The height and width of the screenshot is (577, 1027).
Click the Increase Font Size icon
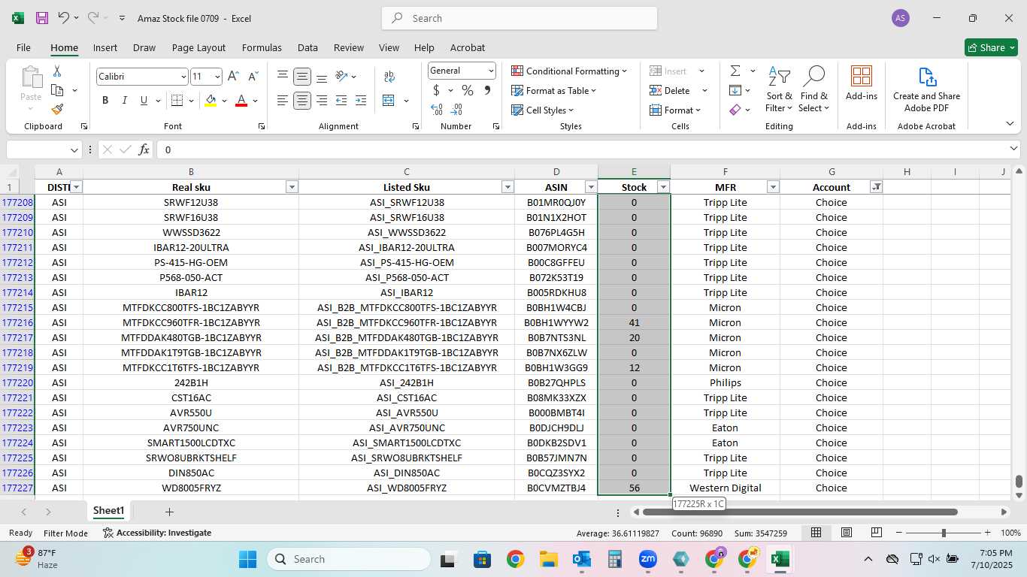click(x=233, y=77)
